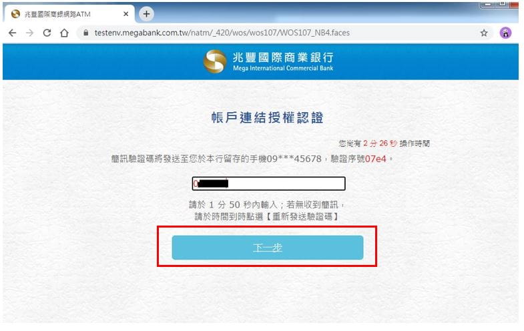Click the 重新發送驗證碼 instruction text
This screenshot has height=331, width=524.
(x=302, y=216)
